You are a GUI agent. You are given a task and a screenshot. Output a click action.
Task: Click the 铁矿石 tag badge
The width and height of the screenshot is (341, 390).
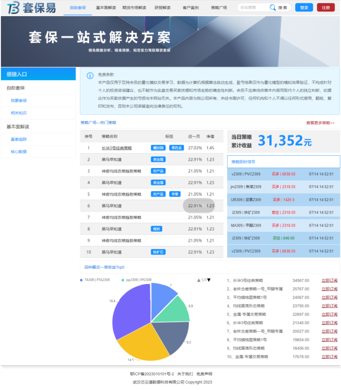click(158, 252)
